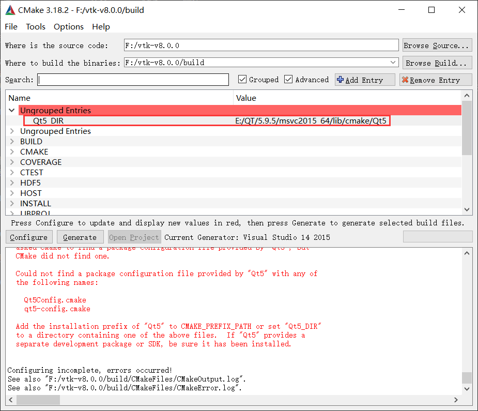Click the output log horizontal scrollbar thumb
The image size is (478, 411).
click(x=38, y=400)
